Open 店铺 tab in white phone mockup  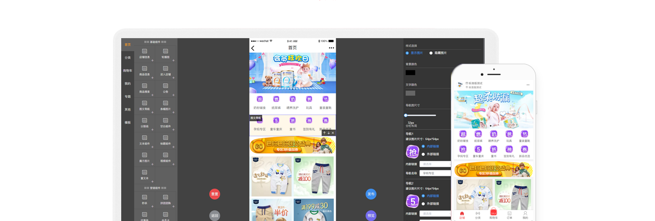pos(462,215)
